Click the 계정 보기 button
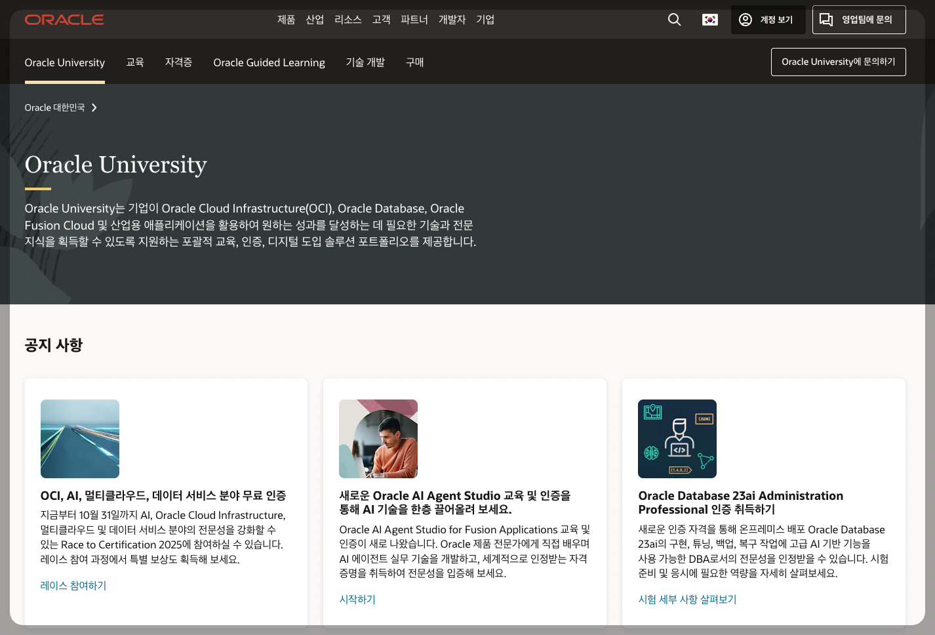Screen dimensions: 935x635 (x=768, y=20)
